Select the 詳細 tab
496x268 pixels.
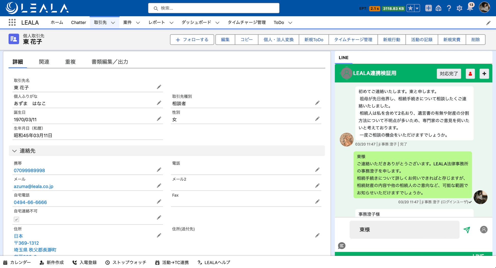point(18,62)
